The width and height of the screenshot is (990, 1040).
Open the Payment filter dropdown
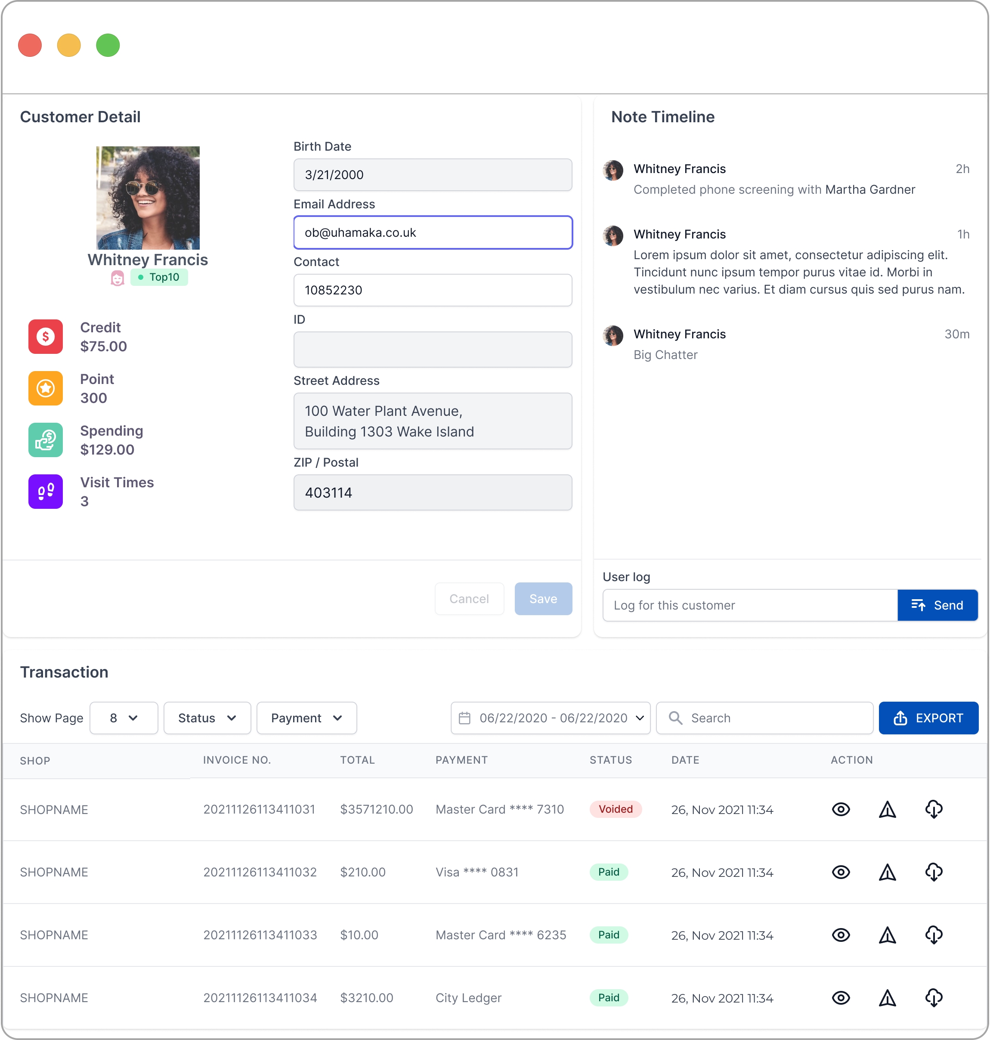[x=306, y=718]
